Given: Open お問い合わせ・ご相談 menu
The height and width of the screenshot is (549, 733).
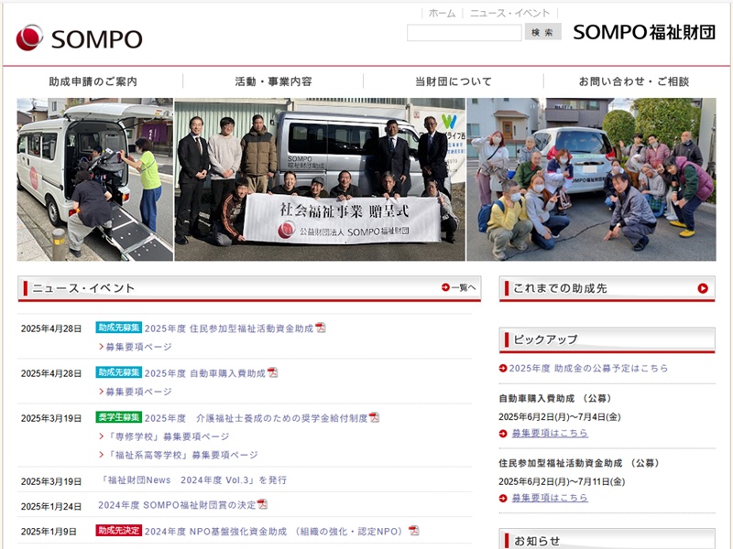Looking at the screenshot, I should [634, 81].
